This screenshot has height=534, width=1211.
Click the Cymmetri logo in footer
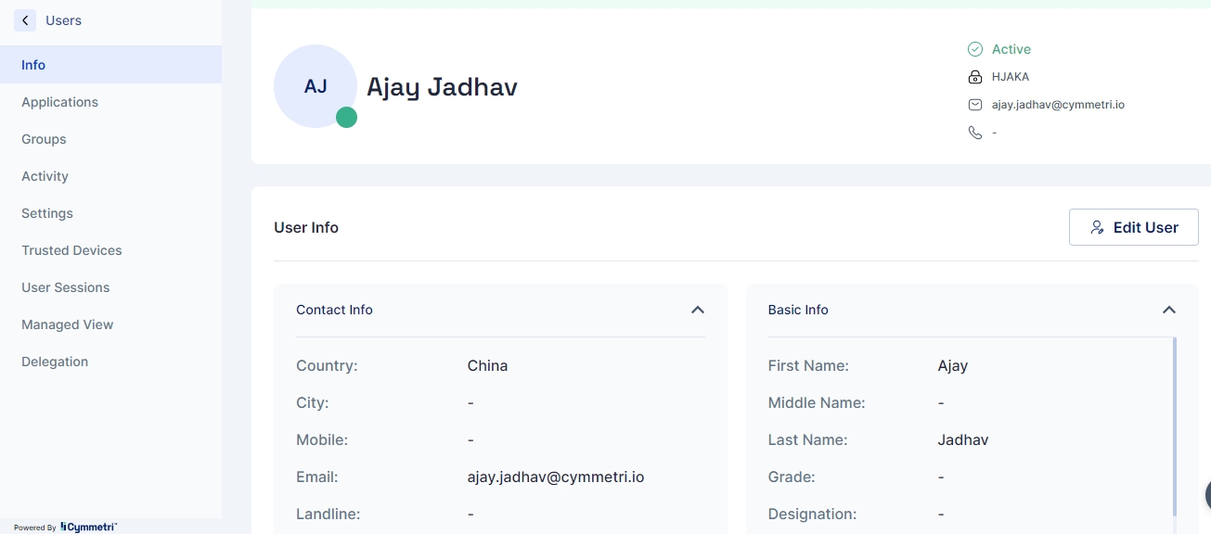[88, 527]
